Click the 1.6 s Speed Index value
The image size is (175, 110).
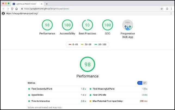pyautogui.click(x=83, y=95)
